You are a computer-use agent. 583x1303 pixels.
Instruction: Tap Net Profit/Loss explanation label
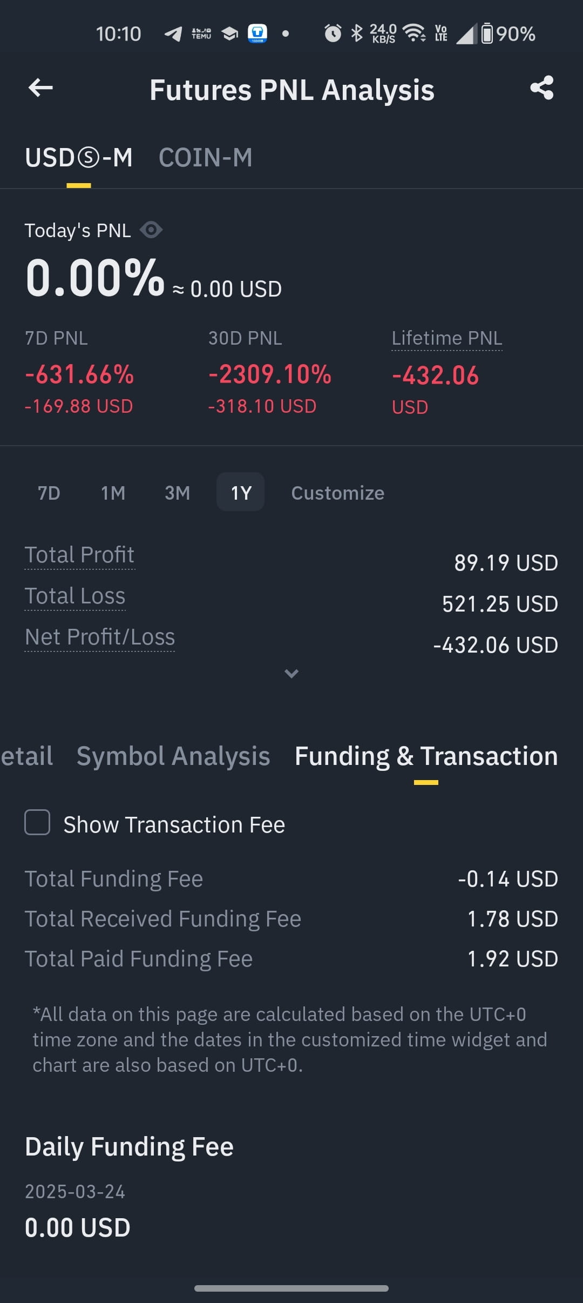coord(100,637)
